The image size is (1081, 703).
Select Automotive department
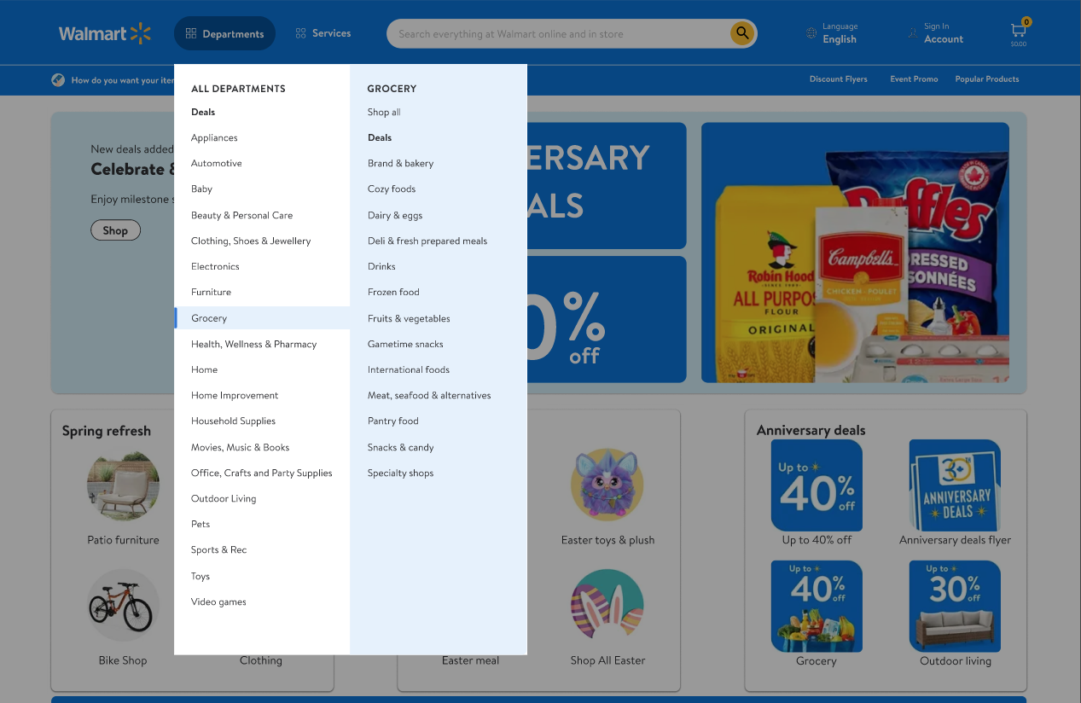(x=217, y=163)
